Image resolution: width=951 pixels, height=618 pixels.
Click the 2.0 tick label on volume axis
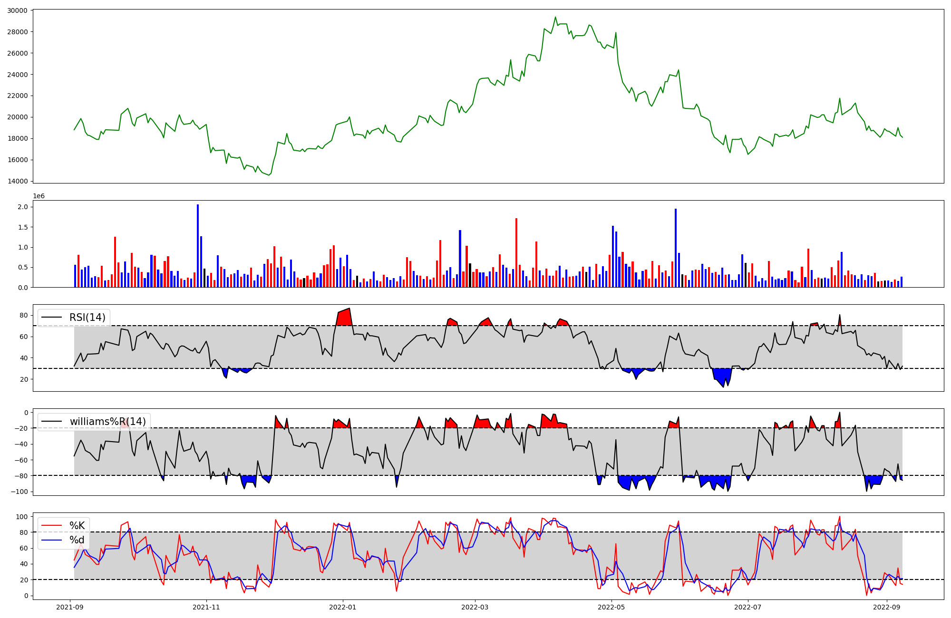[23, 207]
